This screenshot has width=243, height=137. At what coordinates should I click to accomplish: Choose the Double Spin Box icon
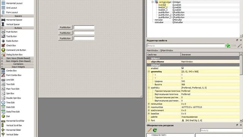[3, 98]
